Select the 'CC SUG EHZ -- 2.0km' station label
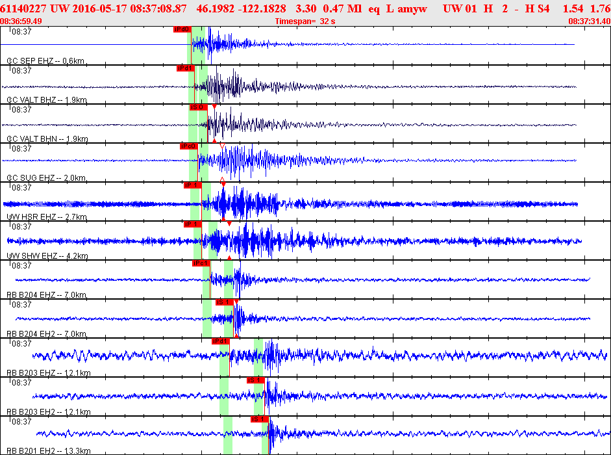The width and height of the screenshot is (611, 455). [46, 178]
